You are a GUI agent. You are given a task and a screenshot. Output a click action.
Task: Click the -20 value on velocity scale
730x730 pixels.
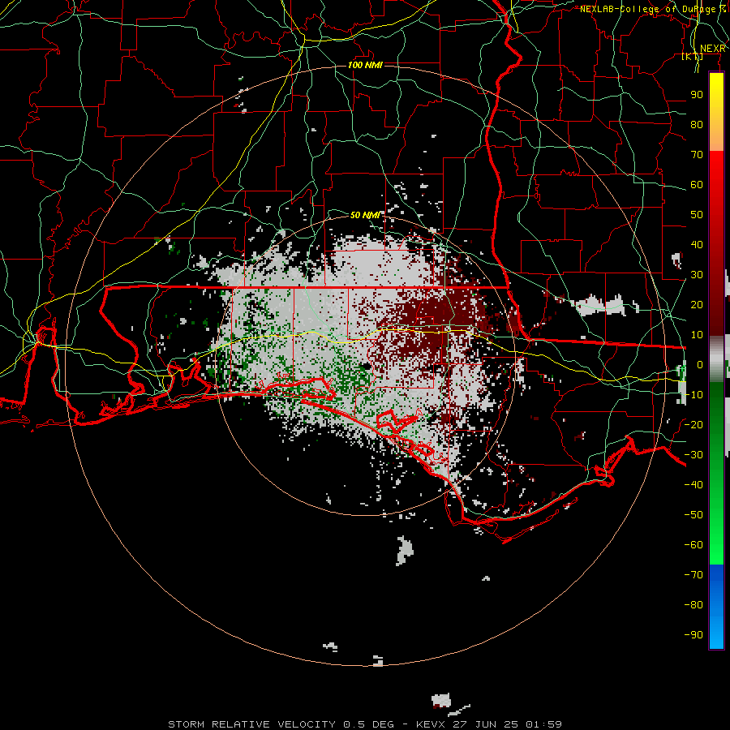tap(693, 424)
